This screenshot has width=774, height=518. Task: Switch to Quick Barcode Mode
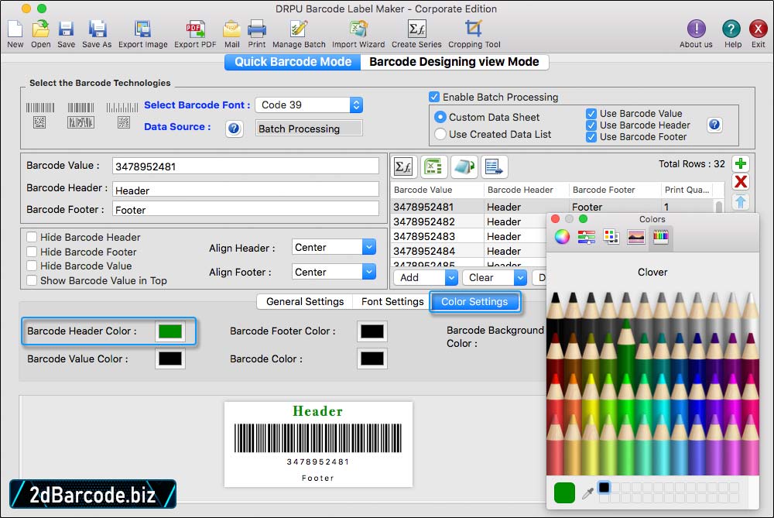(293, 62)
